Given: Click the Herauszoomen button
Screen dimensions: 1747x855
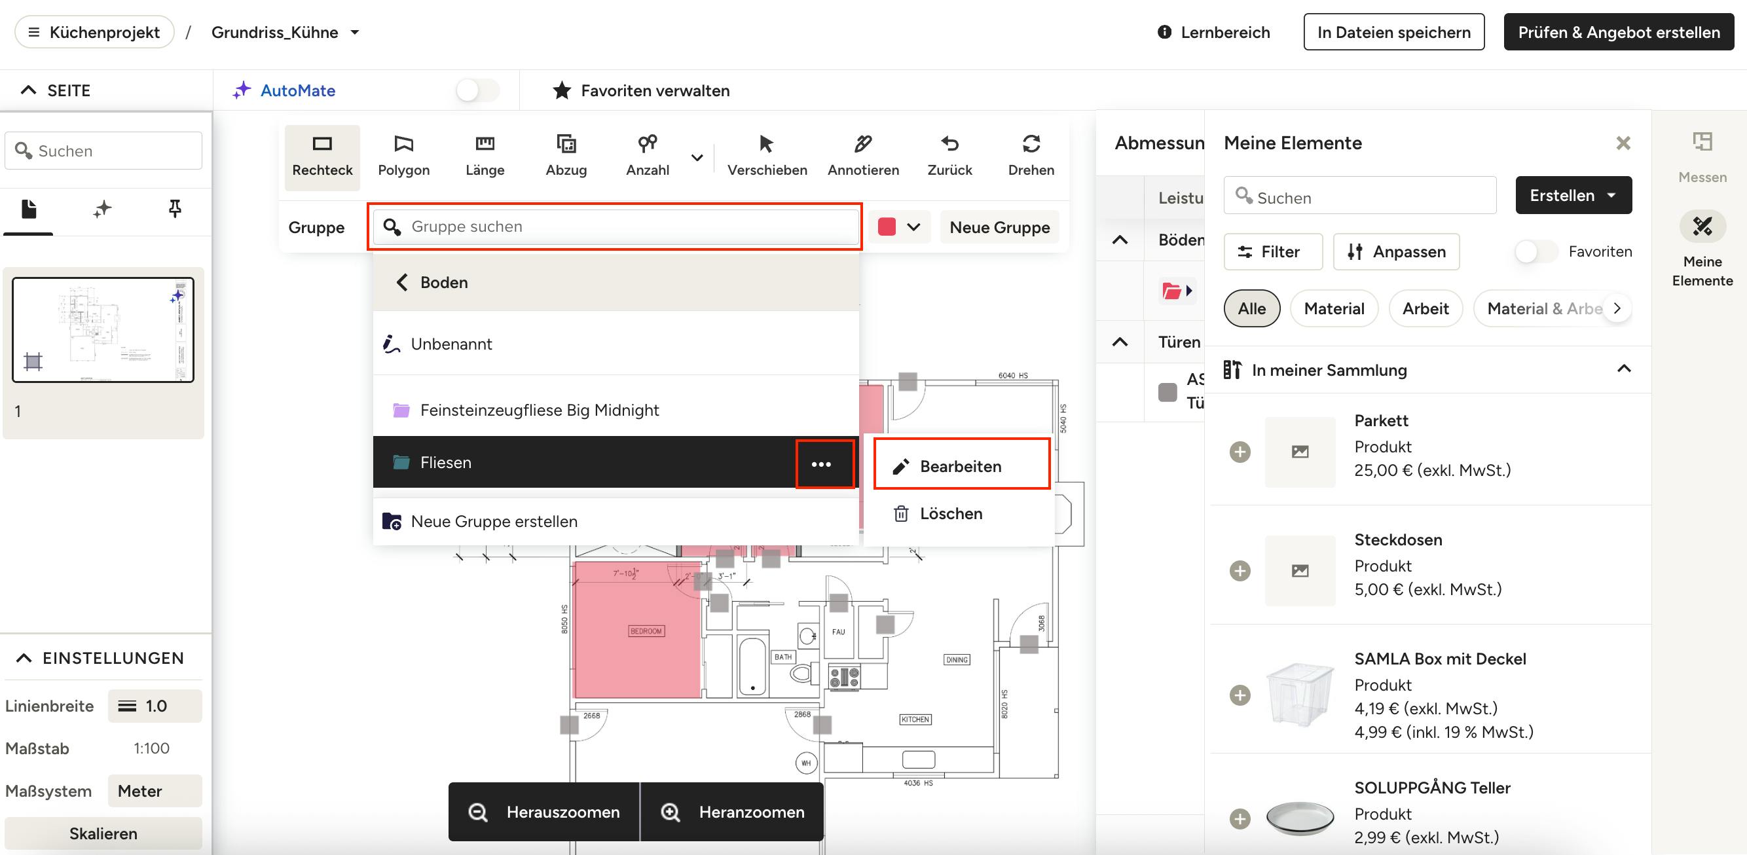Looking at the screenshot, I should pos(544,812).
